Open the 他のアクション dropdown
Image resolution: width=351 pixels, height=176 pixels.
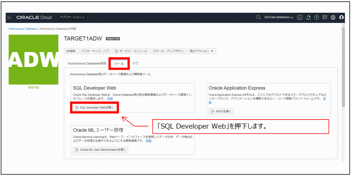coord(202,51)
